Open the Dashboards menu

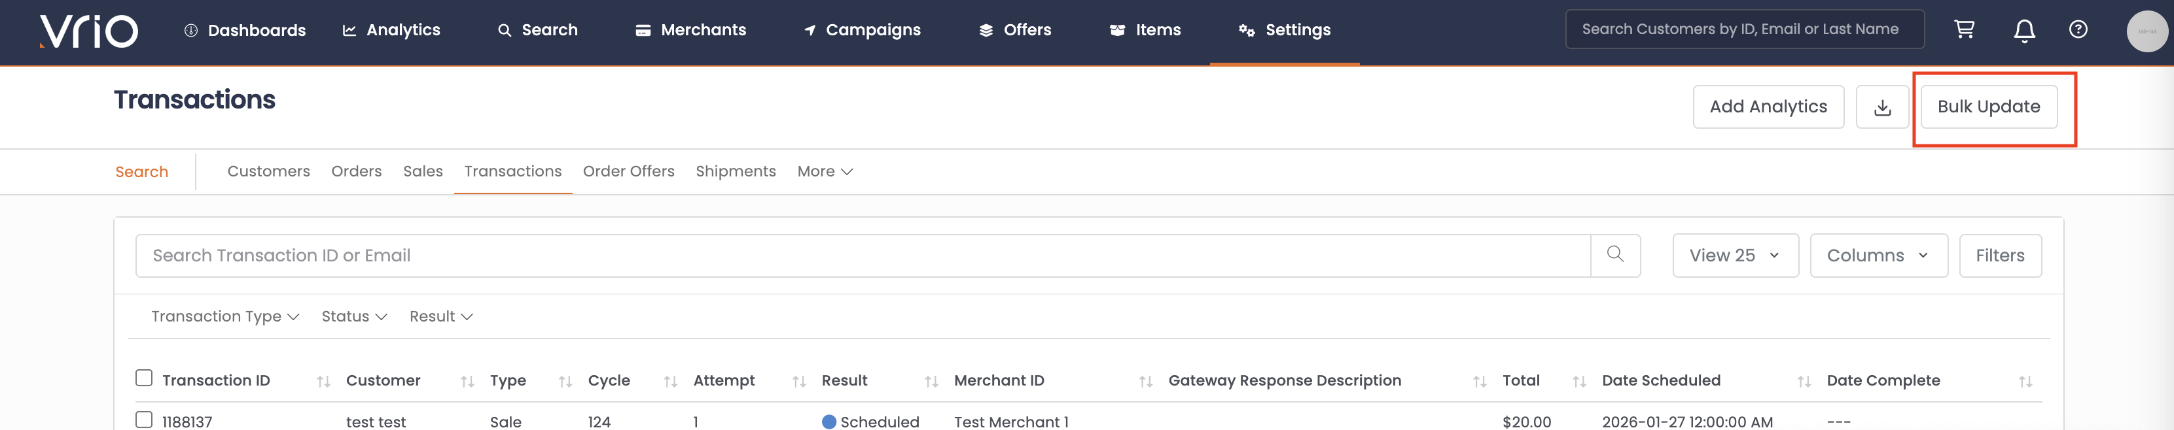click(245, 30)
